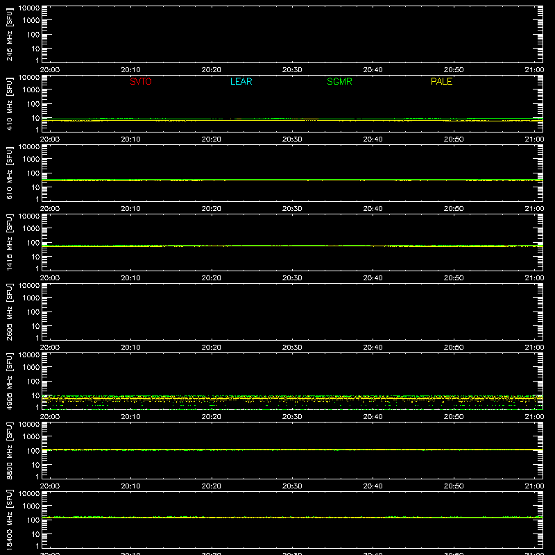Click the 1000 tick value on 2695 MHz axis

(x=31, y=298)
